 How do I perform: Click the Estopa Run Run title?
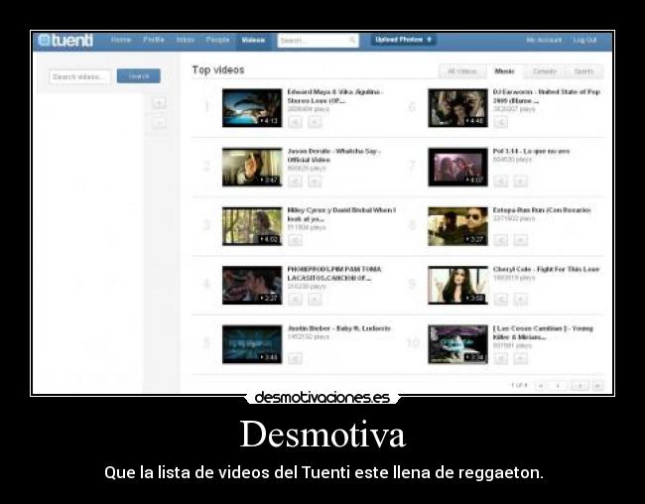tap(542, 210)
